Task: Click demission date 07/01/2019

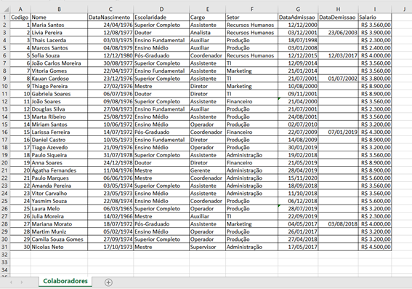Action: point(338,132)
